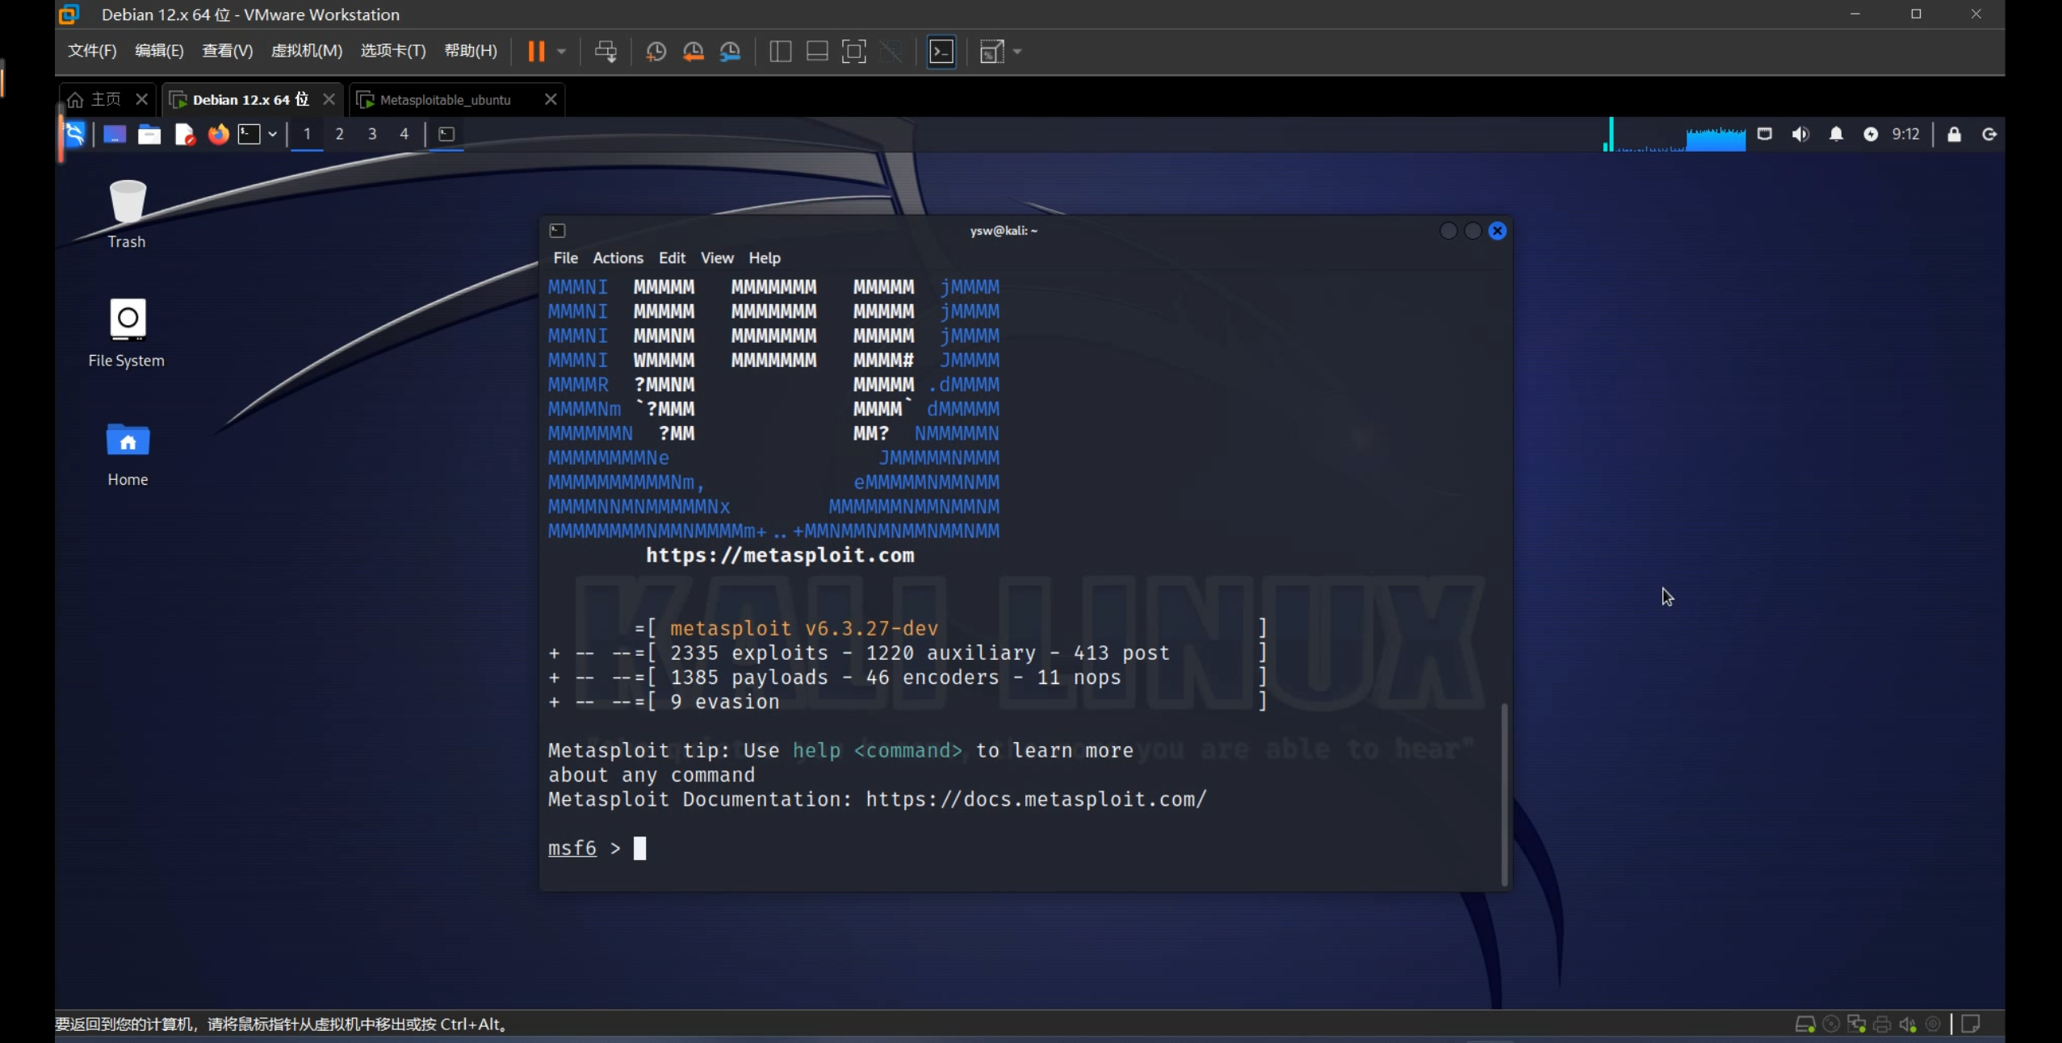Open VMware console view icon
Viewport: 2062px width, 1043px height.
pyautogui.click(x=941, y=52)
